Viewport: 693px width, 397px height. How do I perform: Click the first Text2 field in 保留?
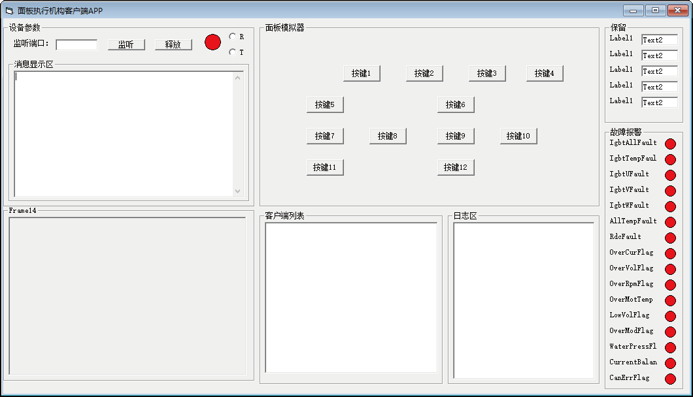659,40
